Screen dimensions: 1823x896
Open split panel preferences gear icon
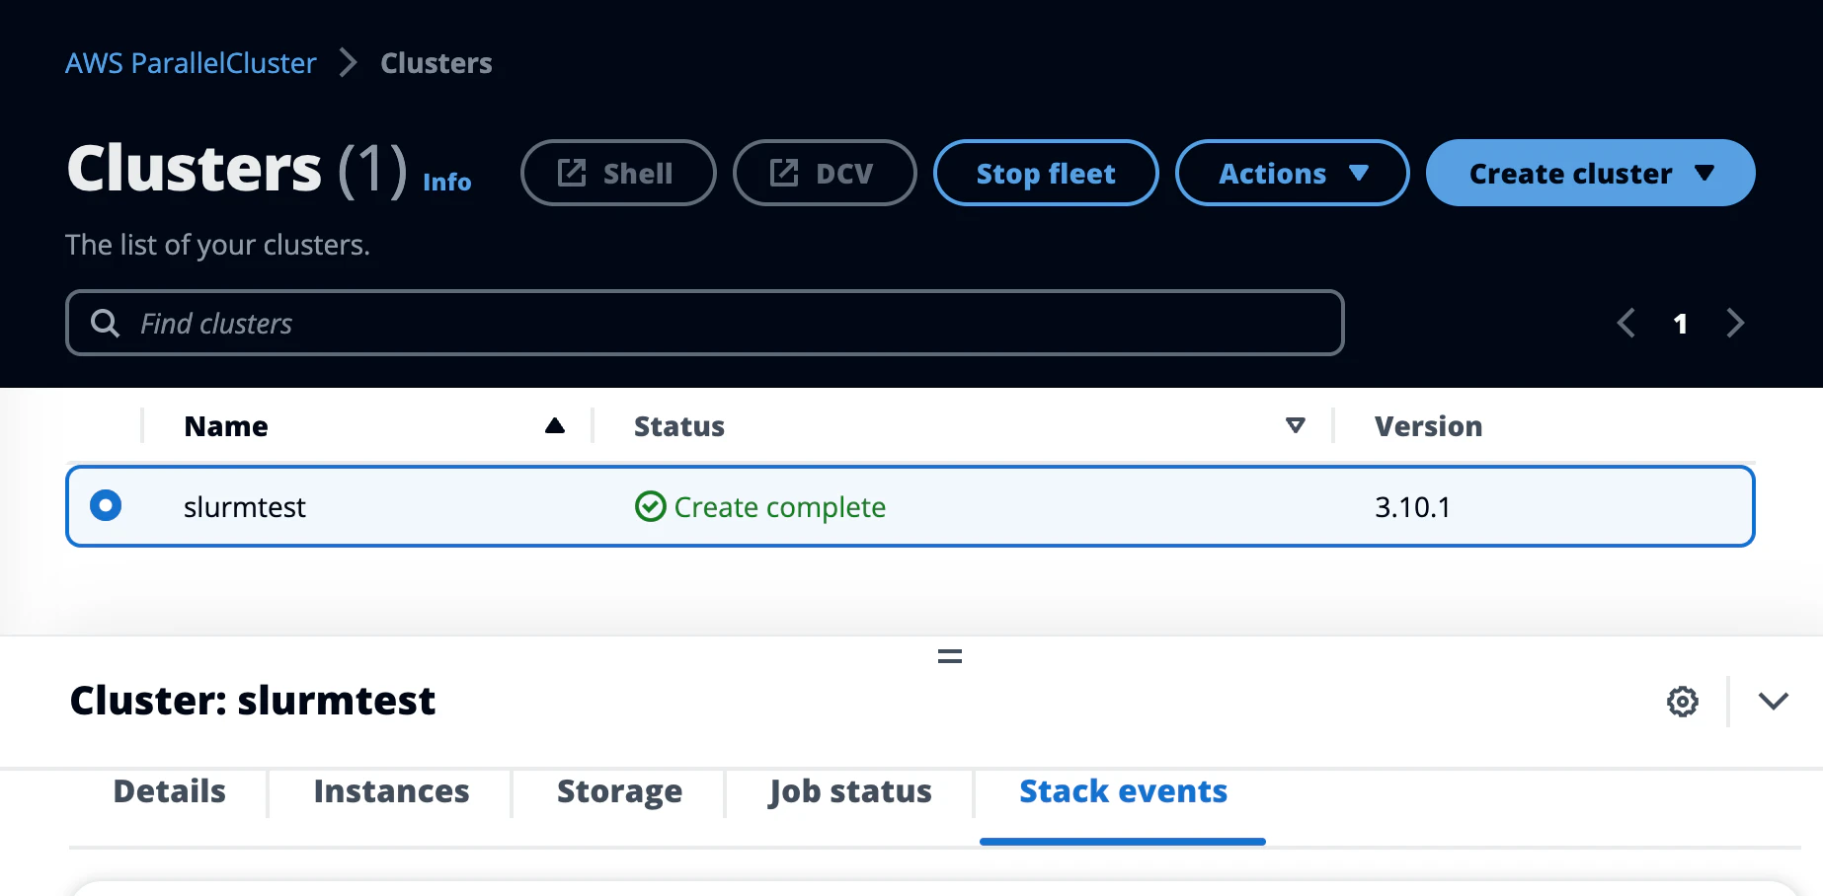point(1683,702)
